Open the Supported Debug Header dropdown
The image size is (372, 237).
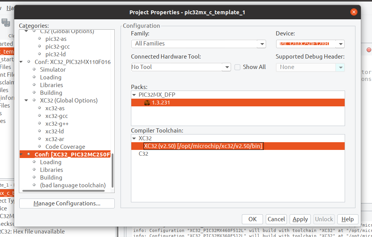pos(340,67)
